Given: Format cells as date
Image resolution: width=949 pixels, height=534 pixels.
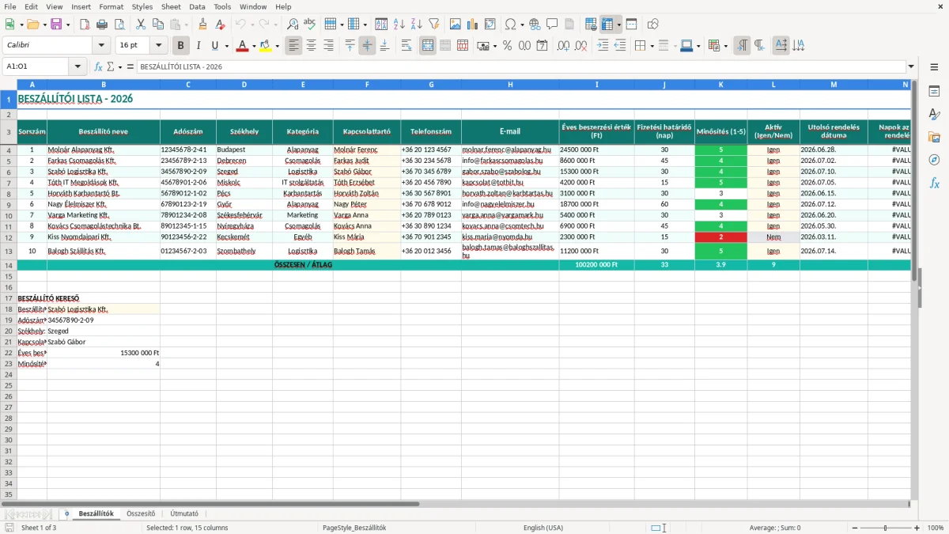Looking at the screenshot, I should [x=543, y=46].
